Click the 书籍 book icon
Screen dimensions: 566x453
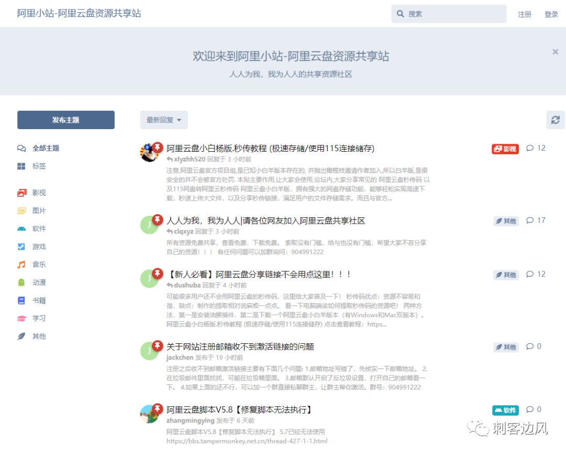tap(21, 300)
